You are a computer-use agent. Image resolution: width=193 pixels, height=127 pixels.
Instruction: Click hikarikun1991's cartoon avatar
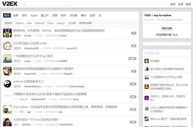click(7, 46)
